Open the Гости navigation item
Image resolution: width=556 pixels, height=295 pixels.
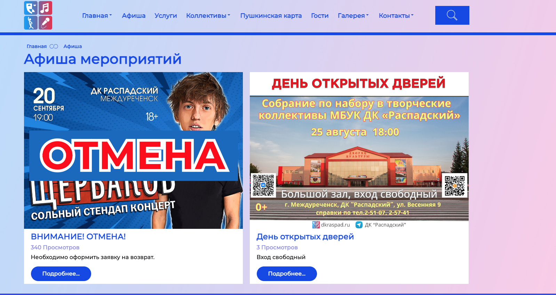tap(320, 16)
